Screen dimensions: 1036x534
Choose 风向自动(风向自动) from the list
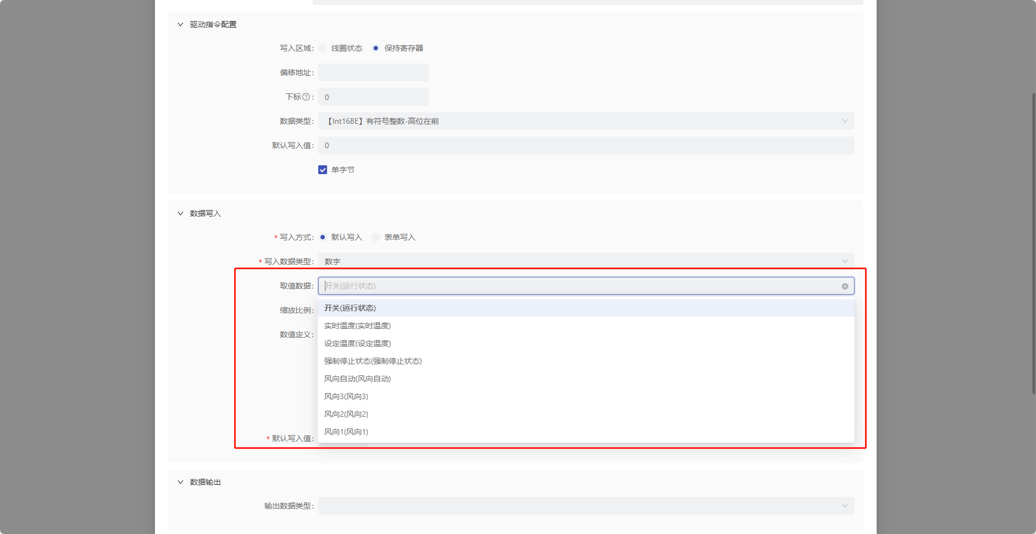click(586, 379)
